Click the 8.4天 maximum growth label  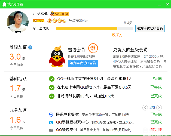pos(128,23)
